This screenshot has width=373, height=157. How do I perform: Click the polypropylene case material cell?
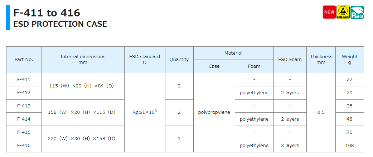click(214, 112)
